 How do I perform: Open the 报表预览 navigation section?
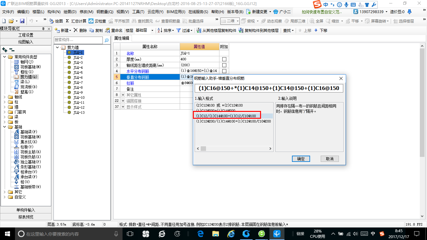26,217
